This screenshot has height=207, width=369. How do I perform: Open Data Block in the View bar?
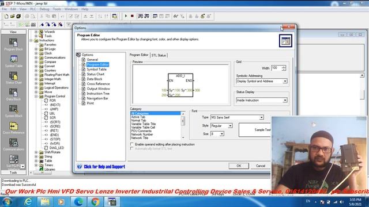(x=13, y=94)
